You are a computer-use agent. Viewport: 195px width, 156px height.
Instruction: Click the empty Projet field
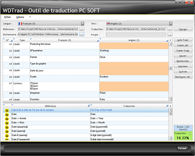tap(136, 35)
